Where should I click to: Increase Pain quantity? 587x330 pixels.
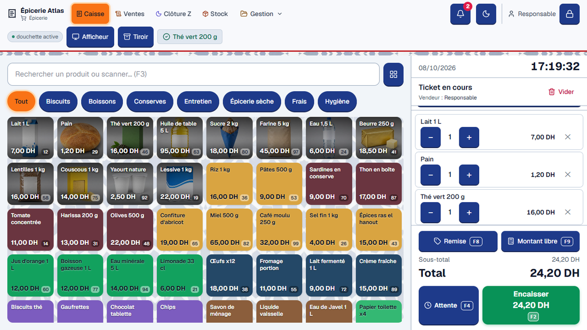[469, 175]
